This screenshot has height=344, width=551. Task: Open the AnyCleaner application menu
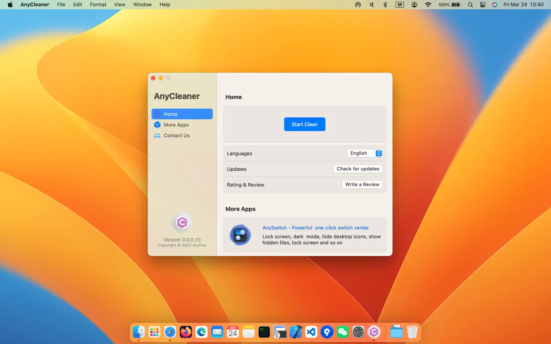point(35,5)
